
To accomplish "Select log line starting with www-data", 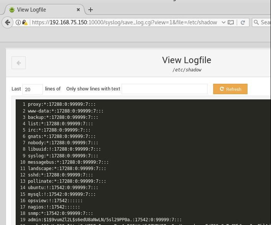I will pyautogui.click(x=66, y=111).
